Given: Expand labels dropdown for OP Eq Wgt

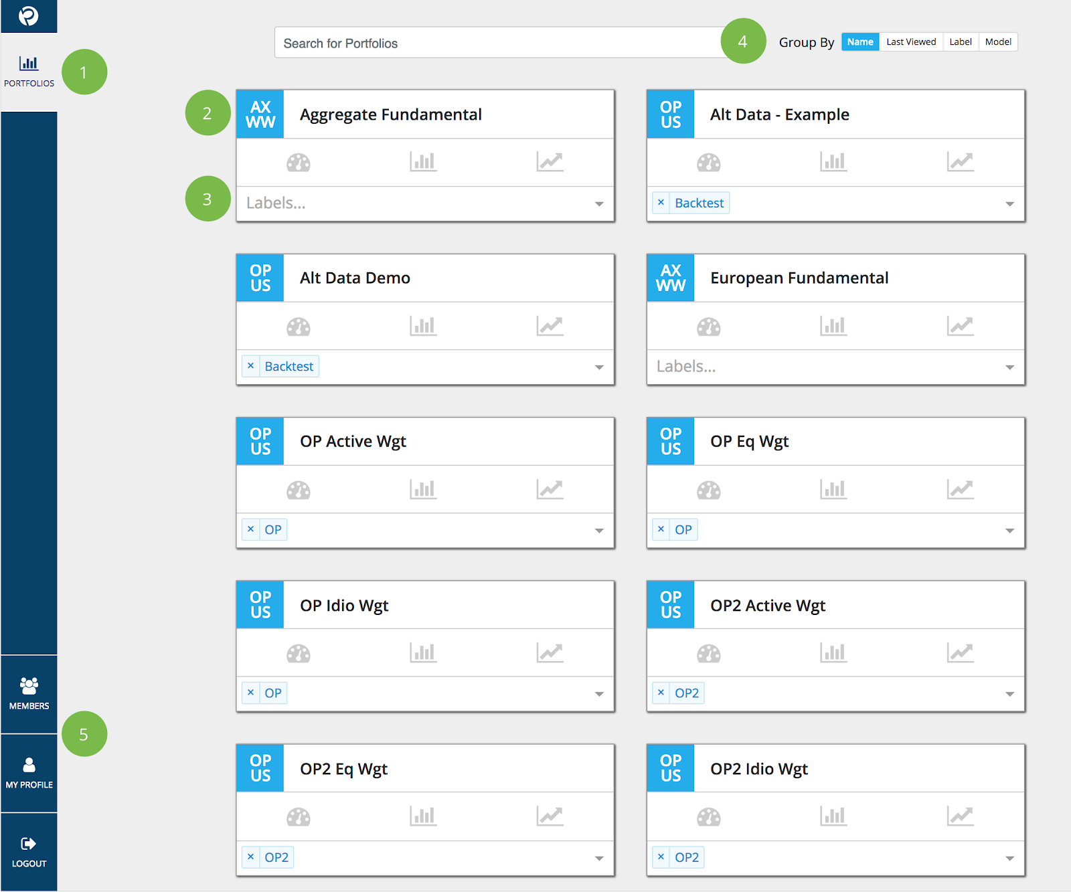Looking at the screenshot, I should point(1009,531).
